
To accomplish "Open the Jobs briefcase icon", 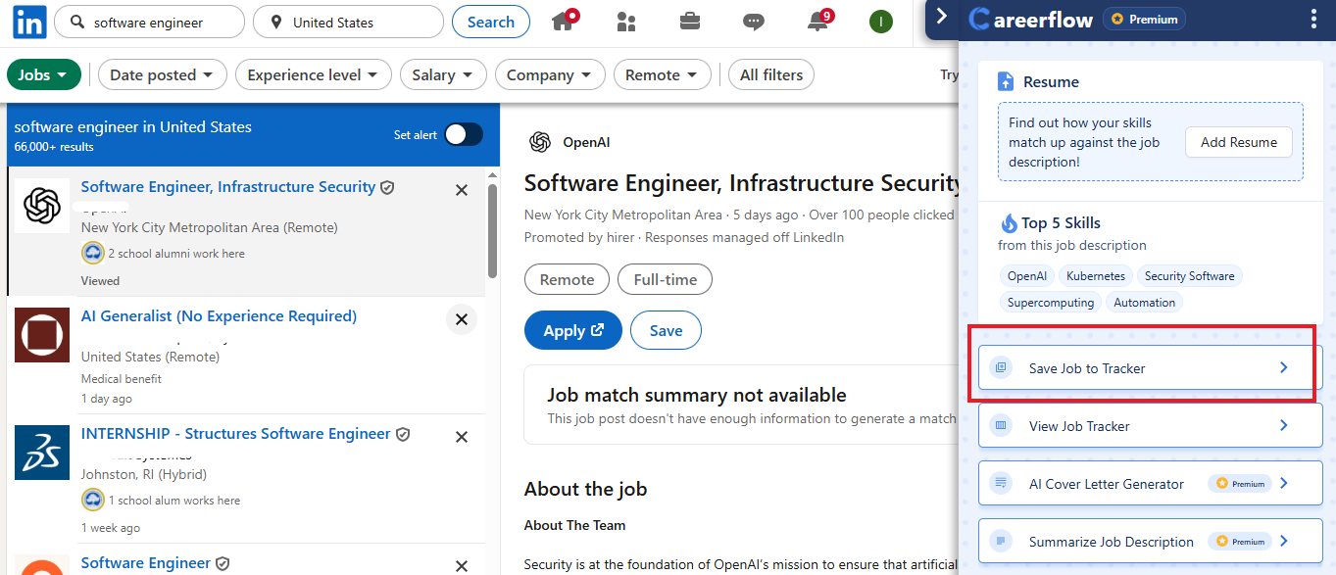I will click(690, 22).
